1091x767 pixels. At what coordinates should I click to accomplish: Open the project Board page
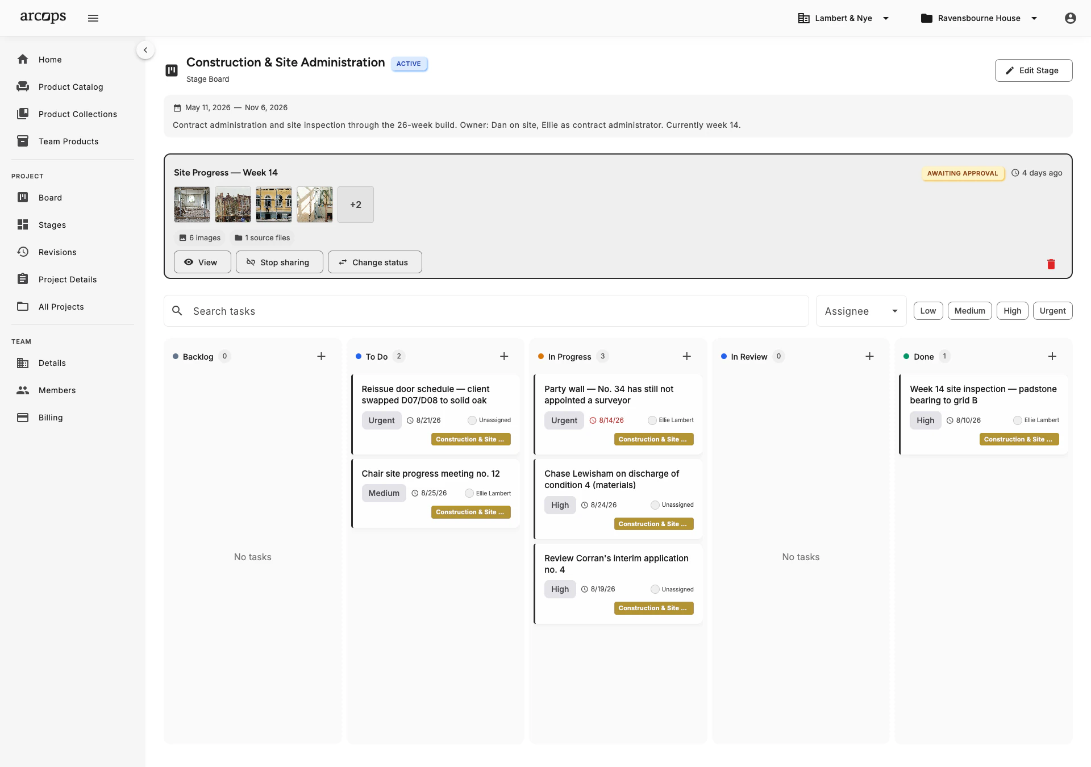point(73,198)
